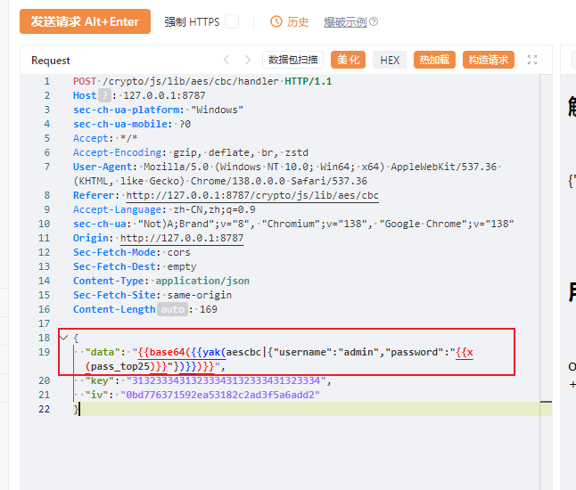576x490 pixels.
Task: Click the Host header question badge
Action: [104, 96]
